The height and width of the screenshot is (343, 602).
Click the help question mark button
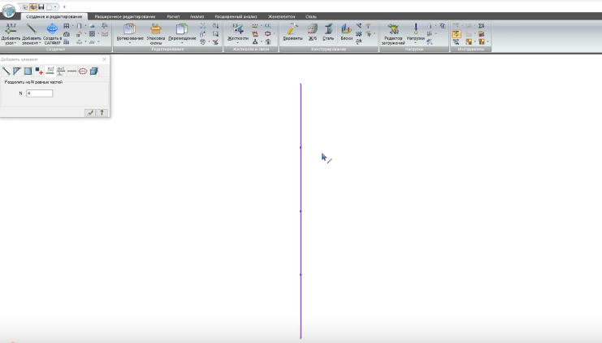tap(102, 113)
